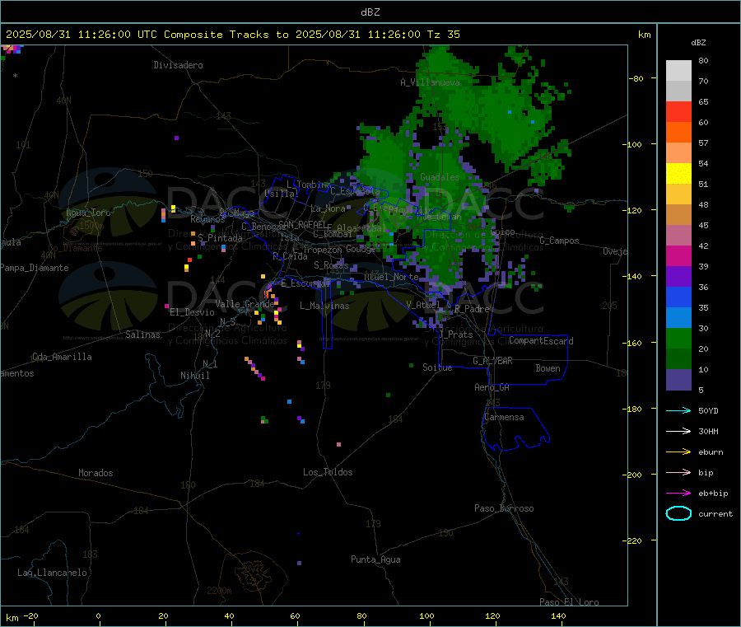Click the 100 km bottom axis label
The width and height of the screenshot is (741, 627).
coord(426,615)
